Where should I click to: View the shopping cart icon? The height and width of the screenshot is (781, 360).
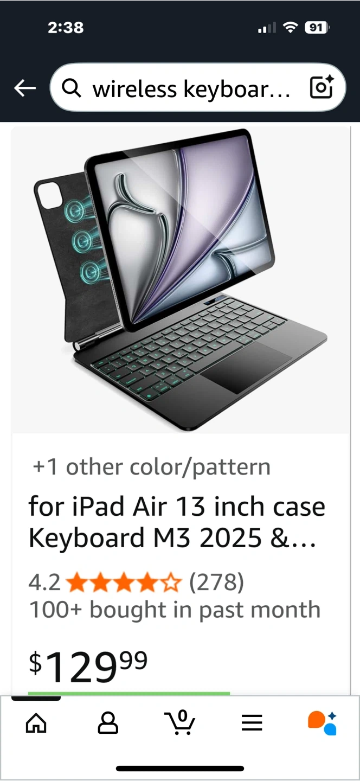pos(180,722)
